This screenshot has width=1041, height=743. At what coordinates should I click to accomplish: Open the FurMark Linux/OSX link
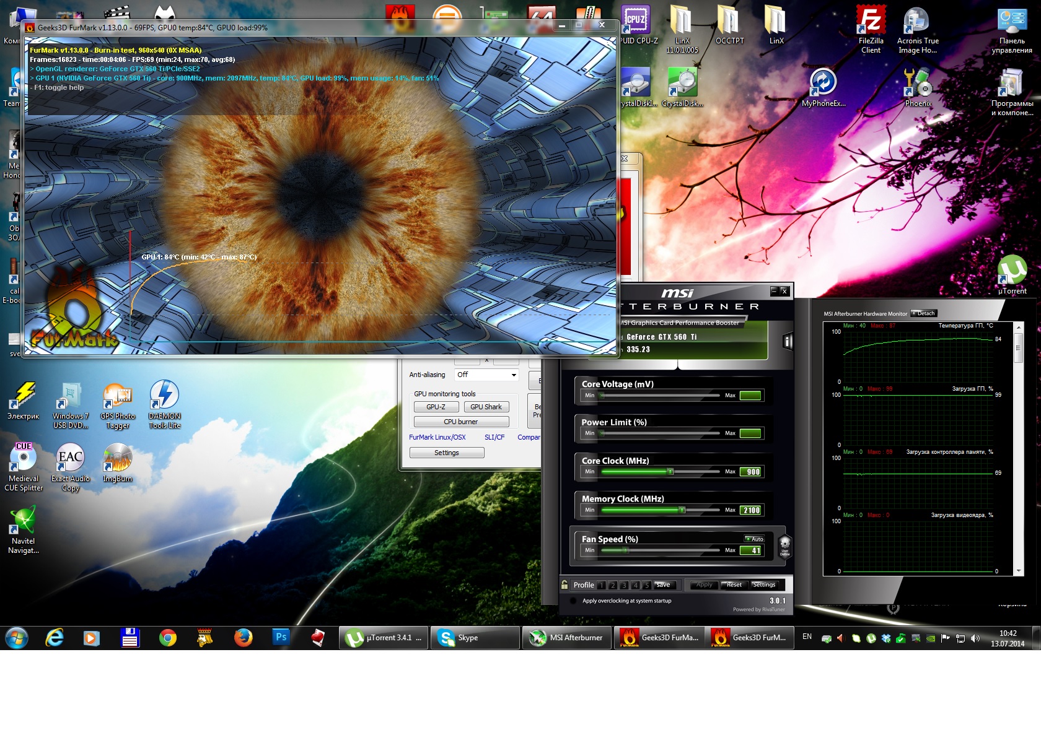pos(437,437)
